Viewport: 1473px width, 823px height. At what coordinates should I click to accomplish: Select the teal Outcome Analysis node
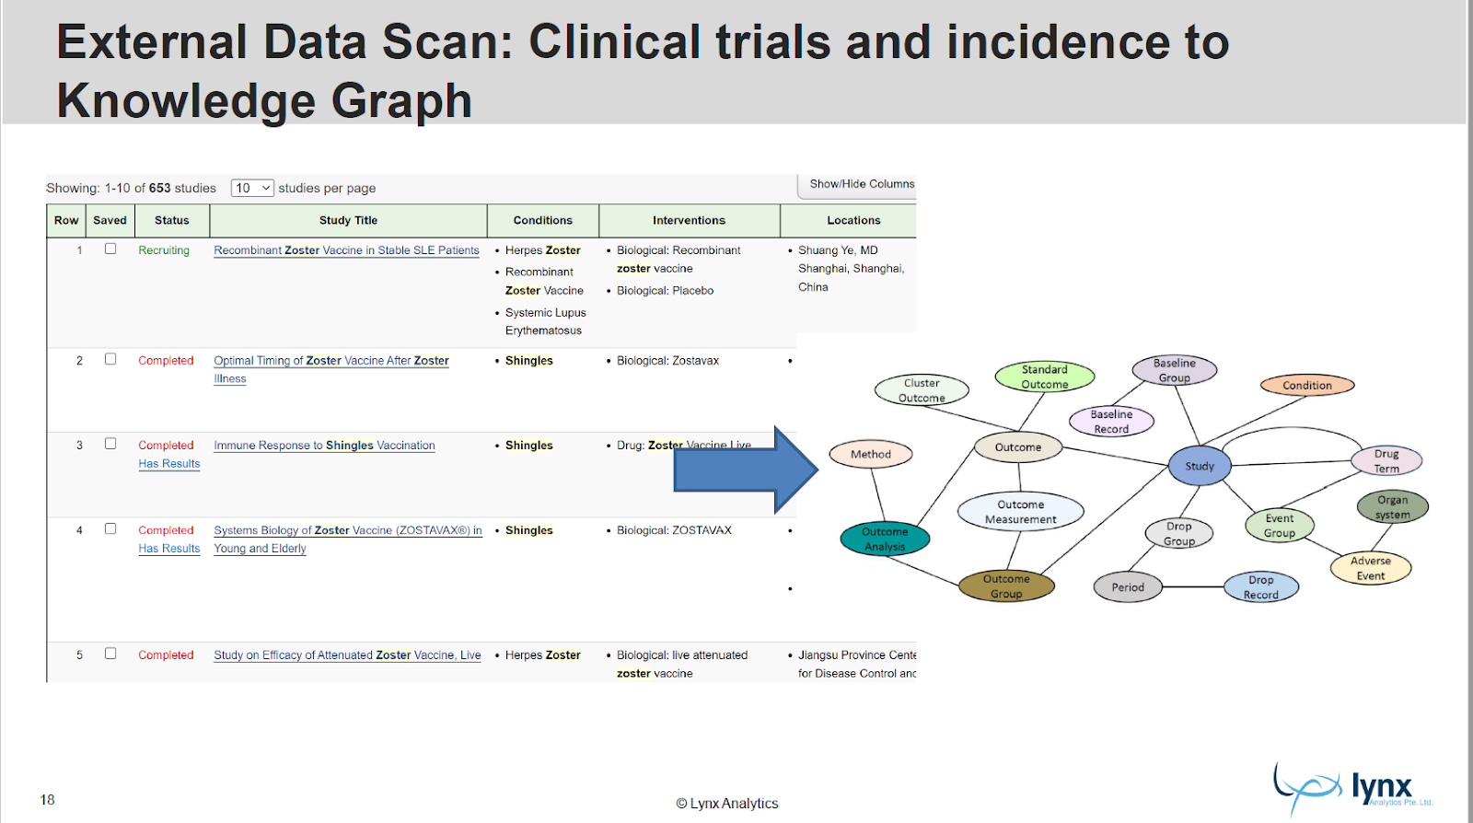click(885, 539)
